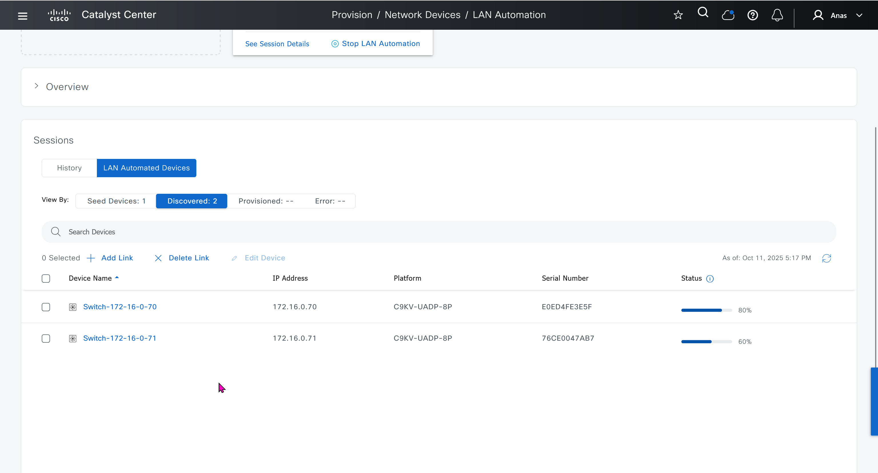Click the cloud status icon

[x=728, y=15]
